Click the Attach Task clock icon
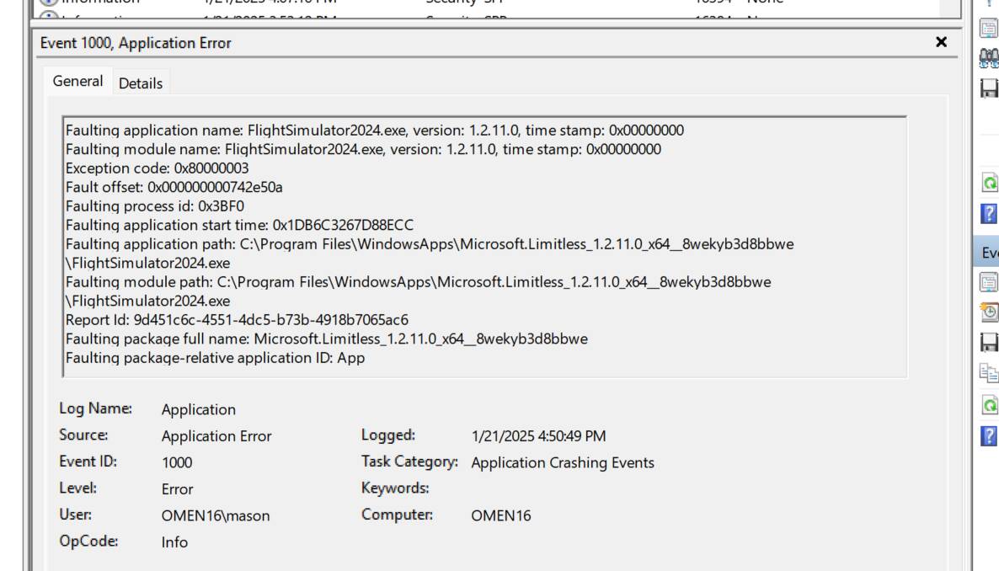This screenshot has width=999, height=571. 989,312
